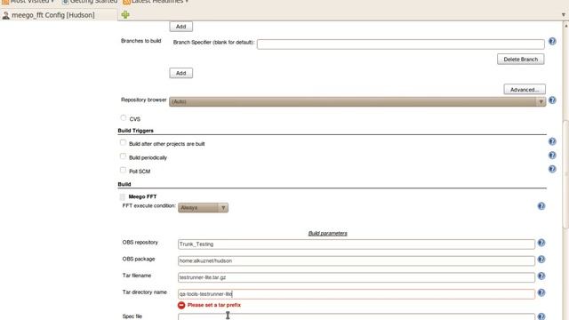The width and height of the screenshot is (569, 320).
Task: Open help for FFT execute condition
Action: click(x=541, y=206)
